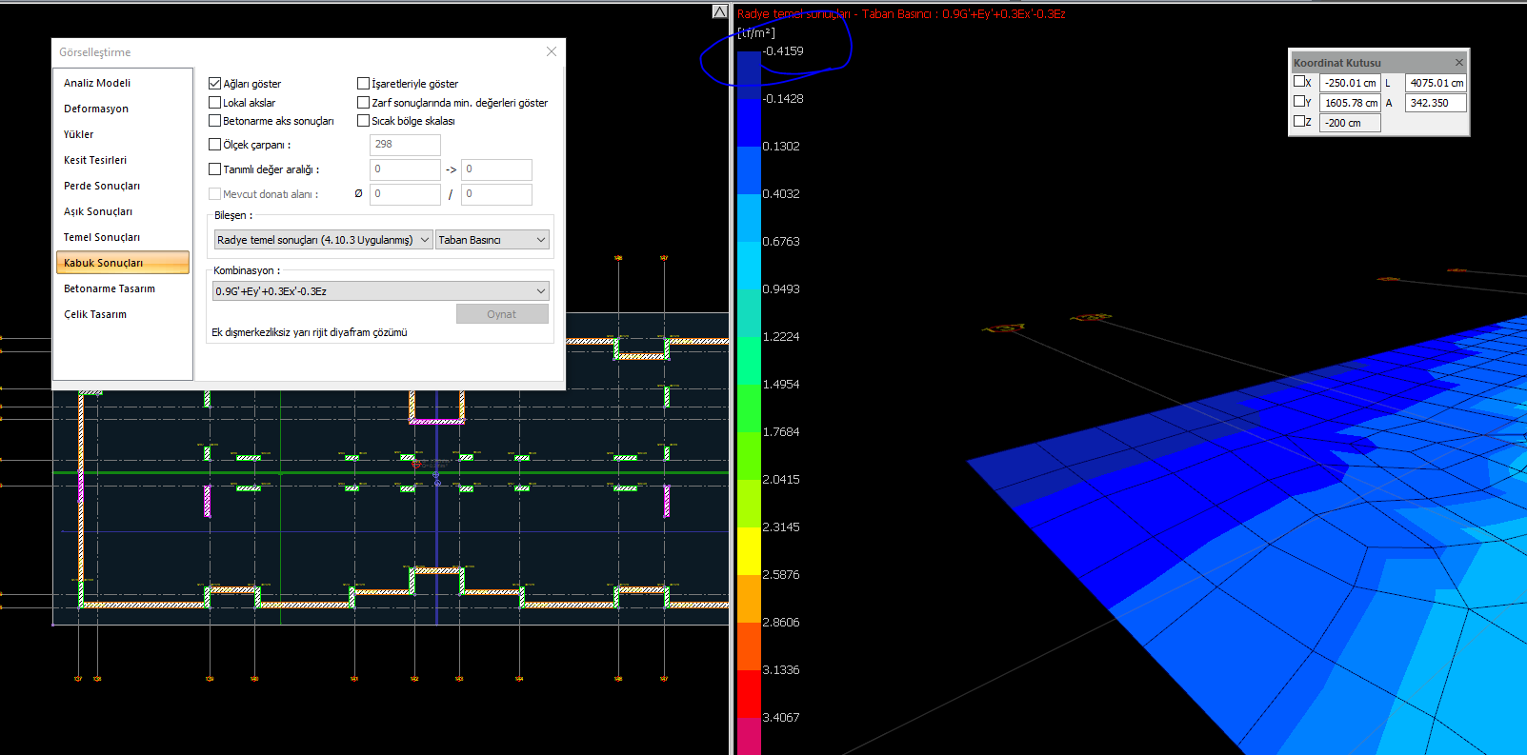1527x755 pixels.
Task: Open the Kombinasyon combo box
Action: [380, 291]
